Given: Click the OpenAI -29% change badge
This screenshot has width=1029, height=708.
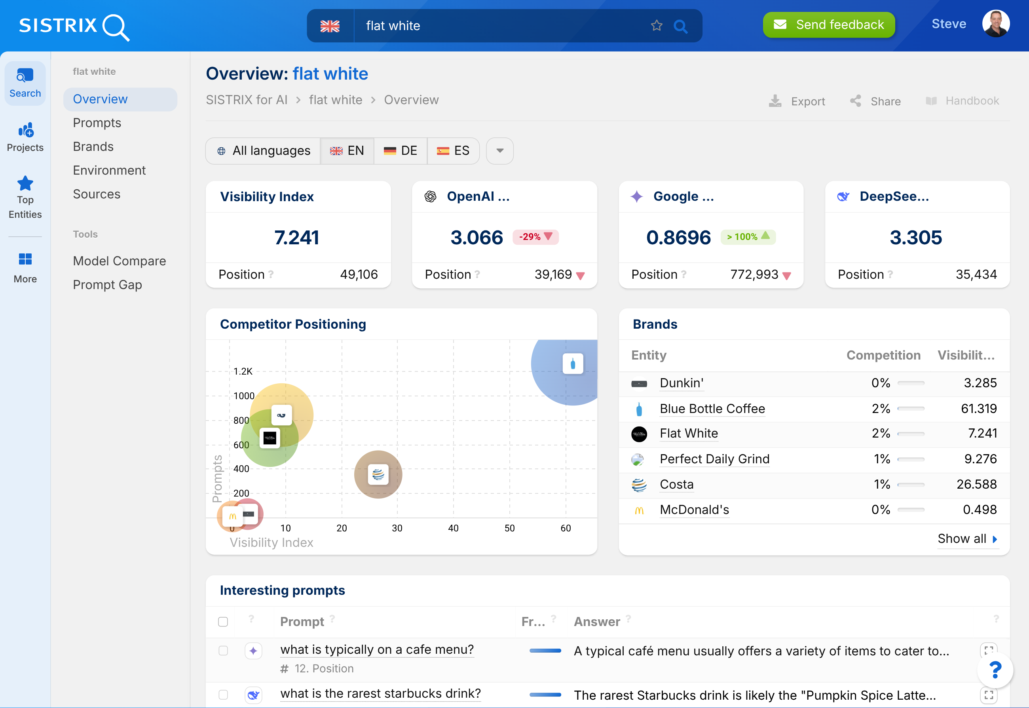Looking at the screenshot, I should coord(535,237).
